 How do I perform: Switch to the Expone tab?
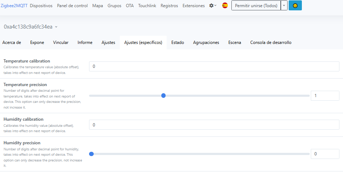tap(37, 42)
